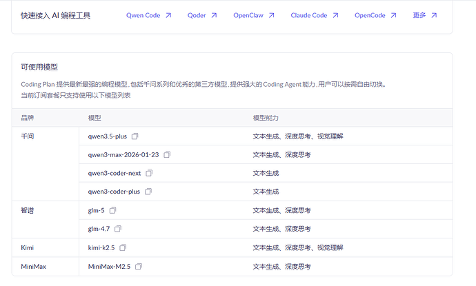Select the qwen3-coder-next model text
Screen dimensions: 476x286
[x=115, y=173]
